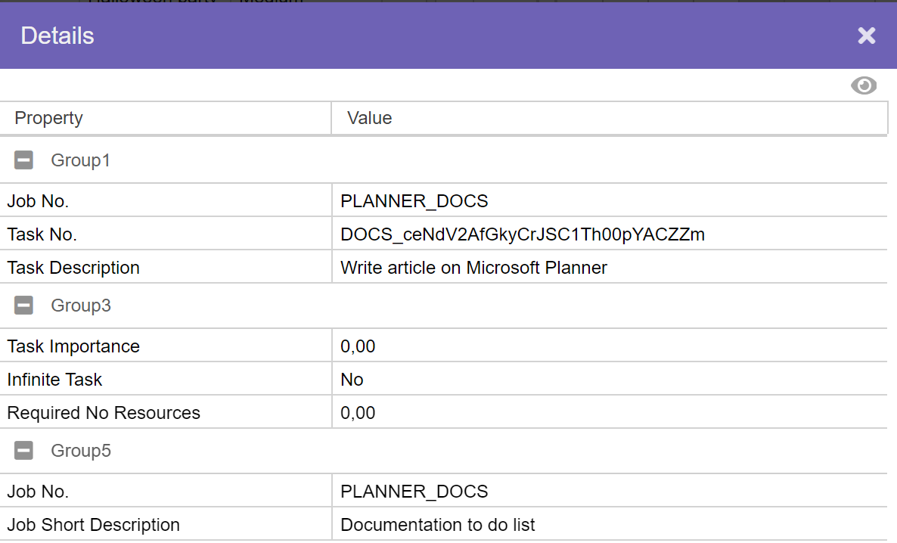Click the Infinite Task value No
897x543 pixels.
(352, 380)
